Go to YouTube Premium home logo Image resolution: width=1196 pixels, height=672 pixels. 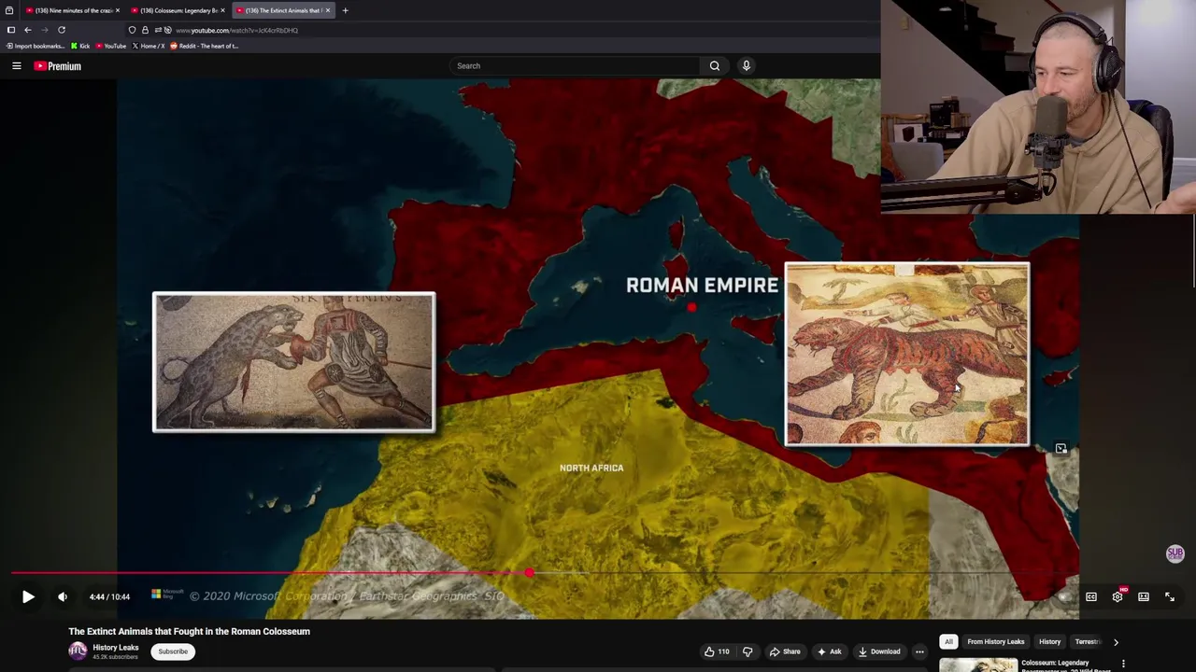[x=58, y=66]
